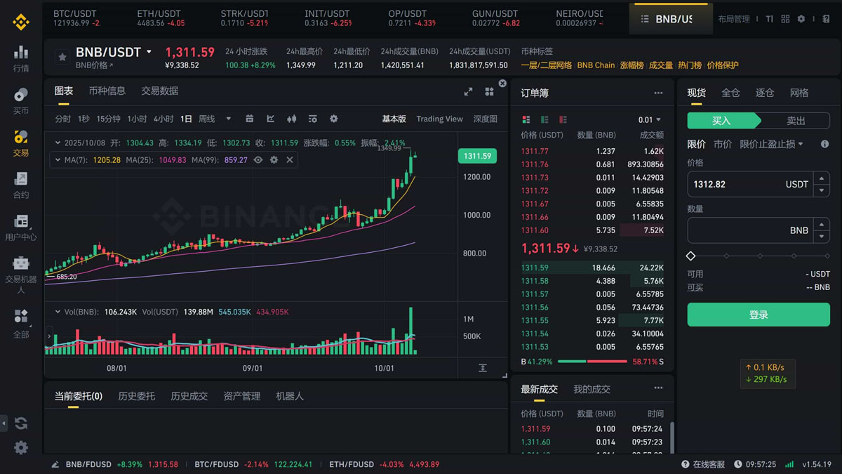Screen dimensions: 842x474
Task: Open chart settings gear in chart toolbar
Action: [x=334, y=119]
